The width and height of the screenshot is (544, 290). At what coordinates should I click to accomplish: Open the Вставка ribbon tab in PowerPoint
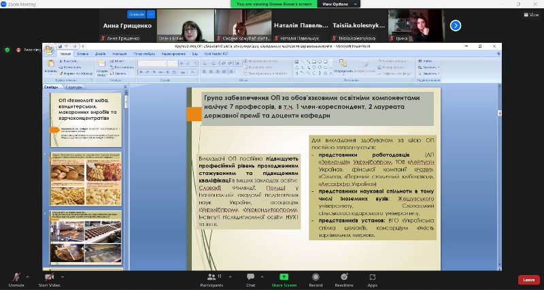pyautogui.click(x=83, y=53)
